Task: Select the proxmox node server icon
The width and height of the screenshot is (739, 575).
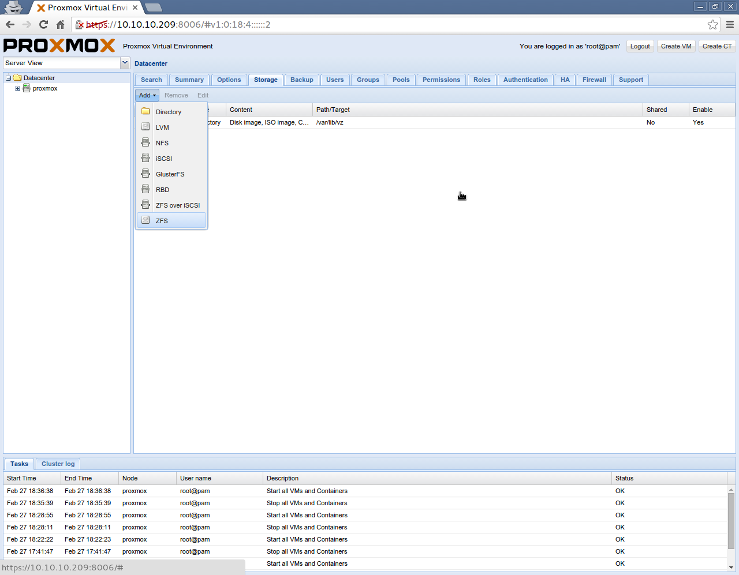Action: [x=27, y=88]
